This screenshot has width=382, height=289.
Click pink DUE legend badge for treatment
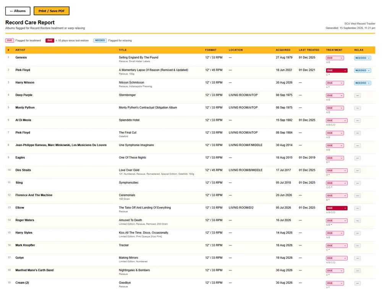click(x=10, y=40)
